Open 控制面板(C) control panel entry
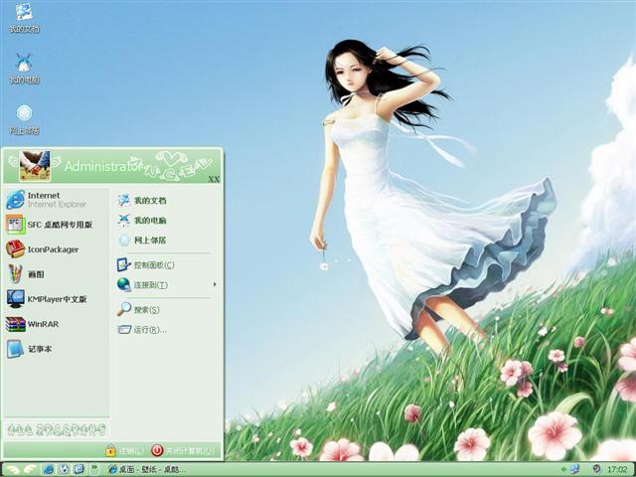 146,265
